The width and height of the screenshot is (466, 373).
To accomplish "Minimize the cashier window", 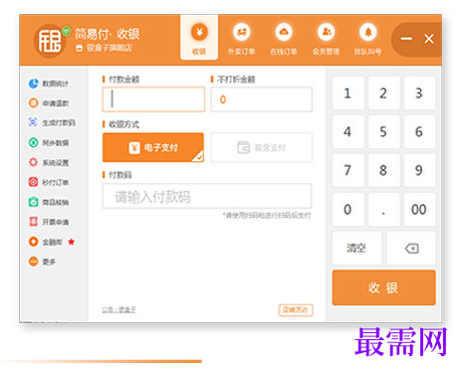I will [406, 39].
